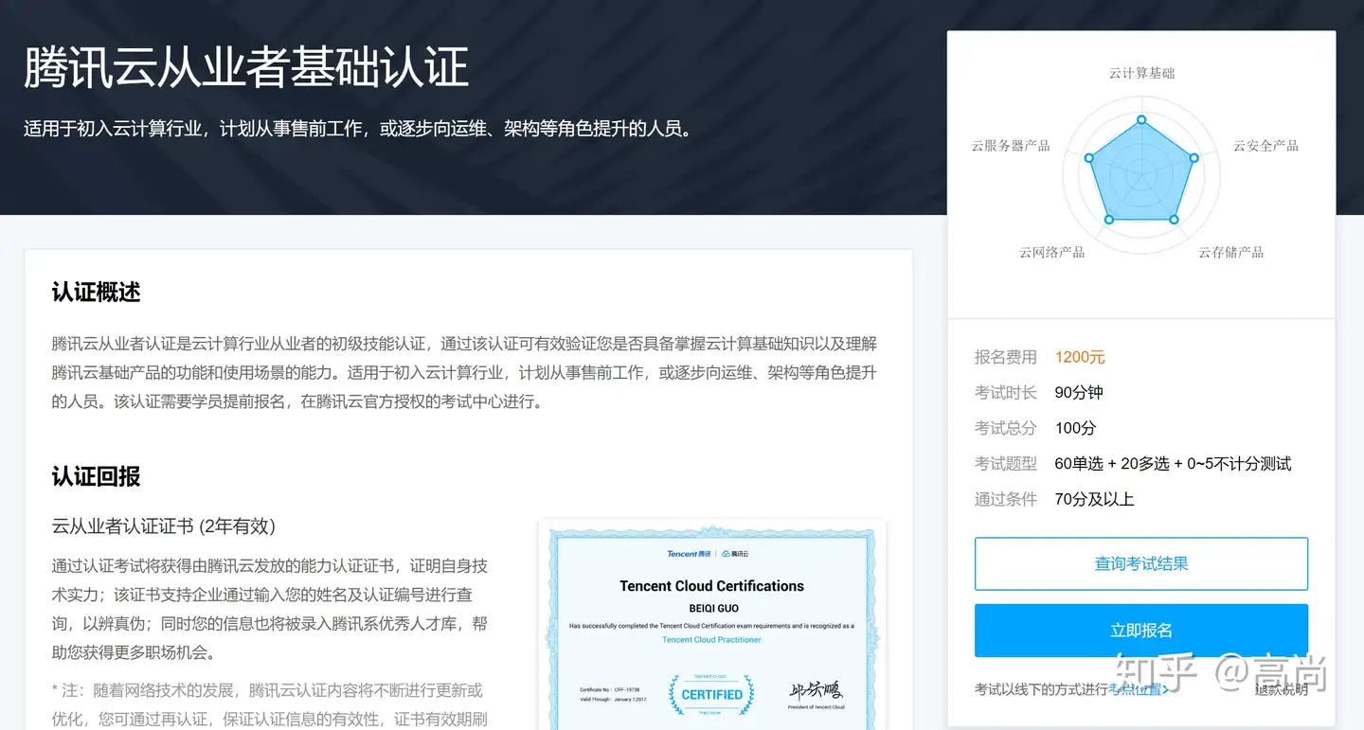The height and width of the screenshot is (730, 1364).
Task: Click the note starting with * 注：随着网络技术的发展
Action: tap(270, 704)
